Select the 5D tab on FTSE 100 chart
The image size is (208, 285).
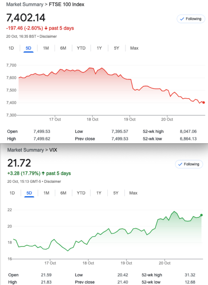(29, 48)
